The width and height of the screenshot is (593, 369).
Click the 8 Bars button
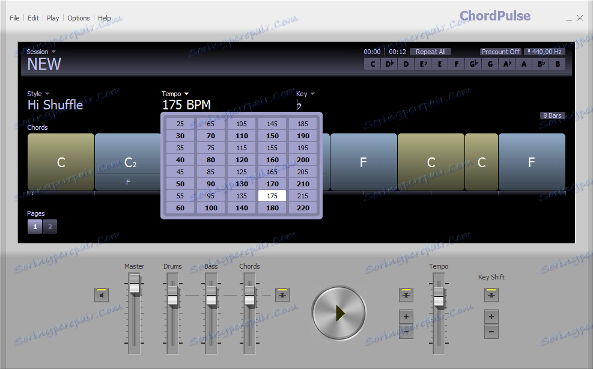pyautogui.click(x=552, y=115)
